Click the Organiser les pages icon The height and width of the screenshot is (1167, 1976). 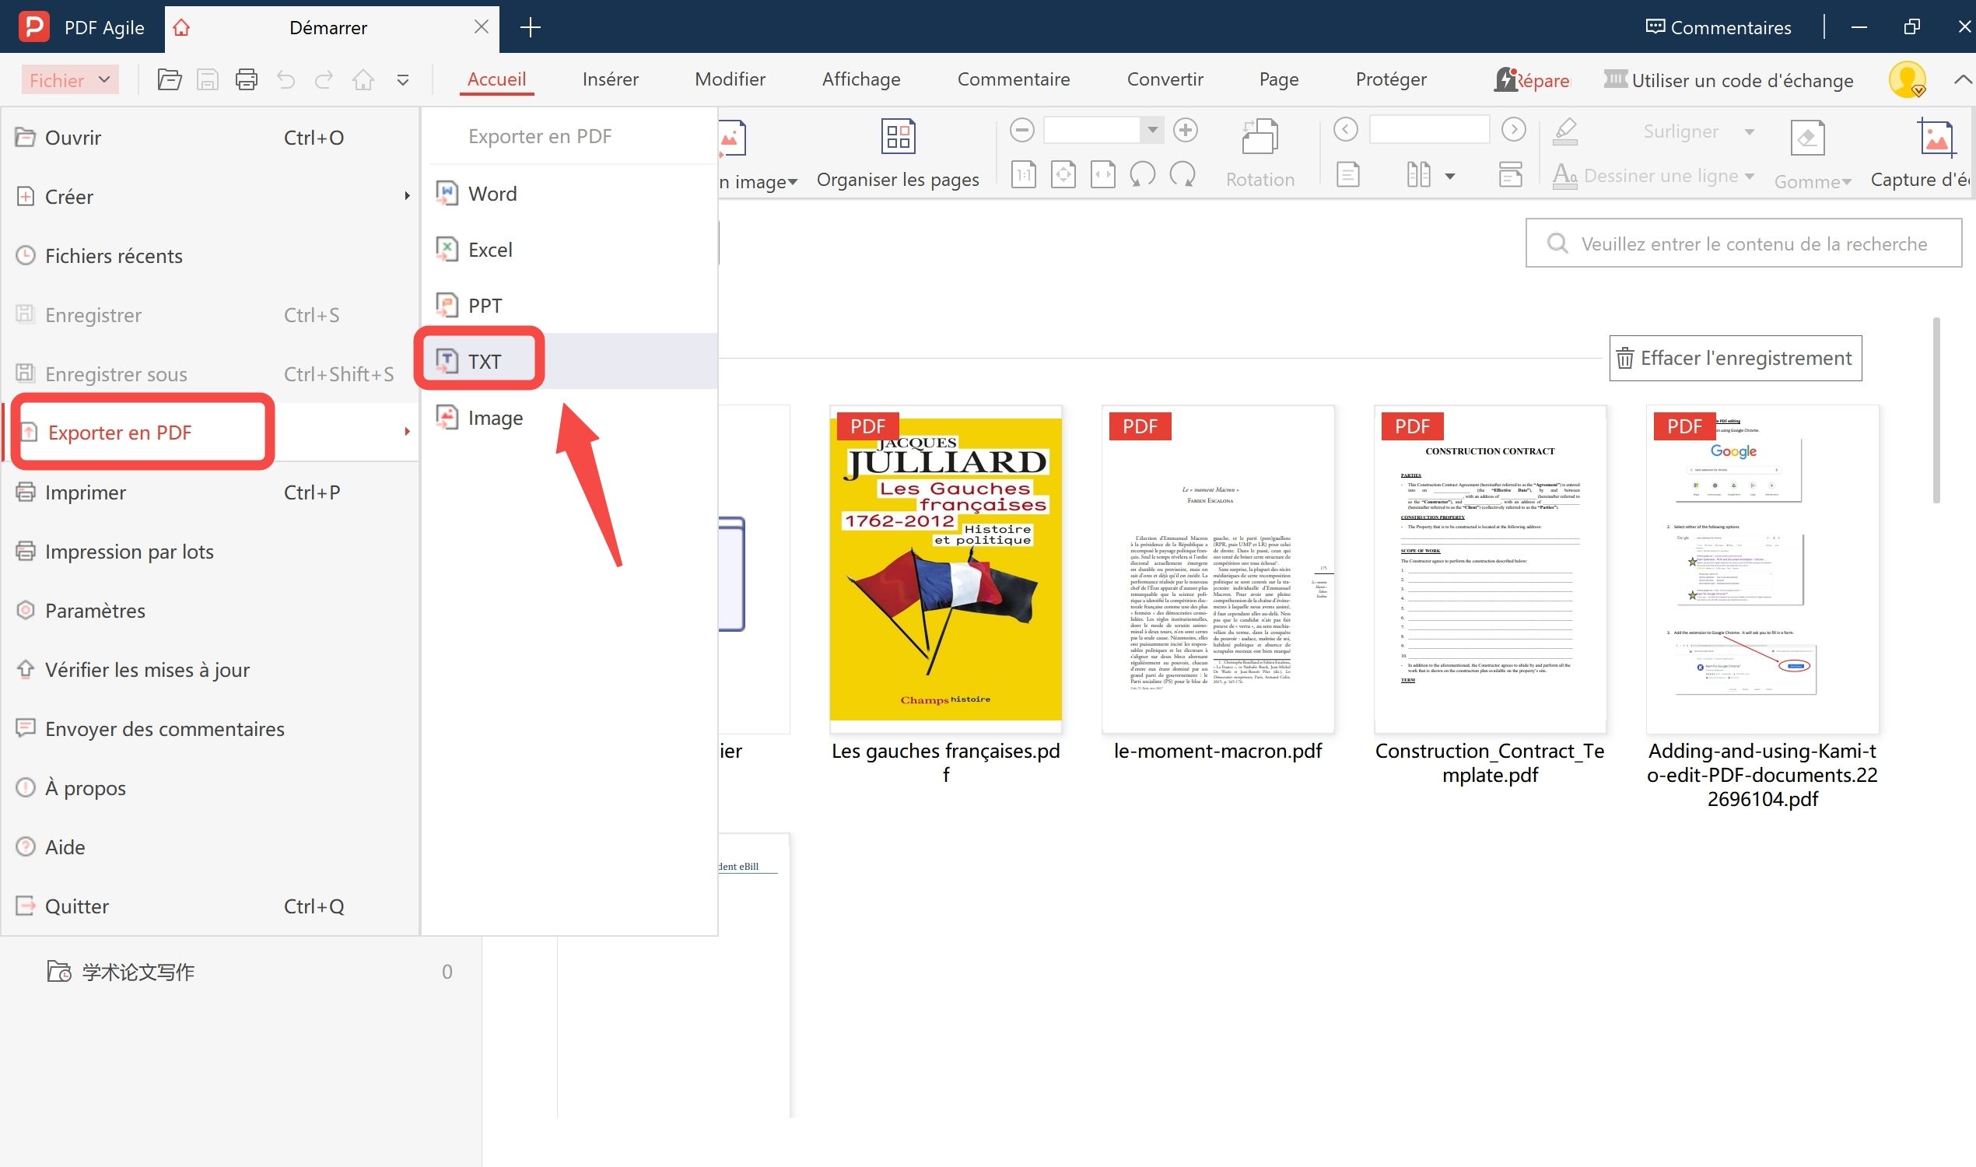point(898,137)
